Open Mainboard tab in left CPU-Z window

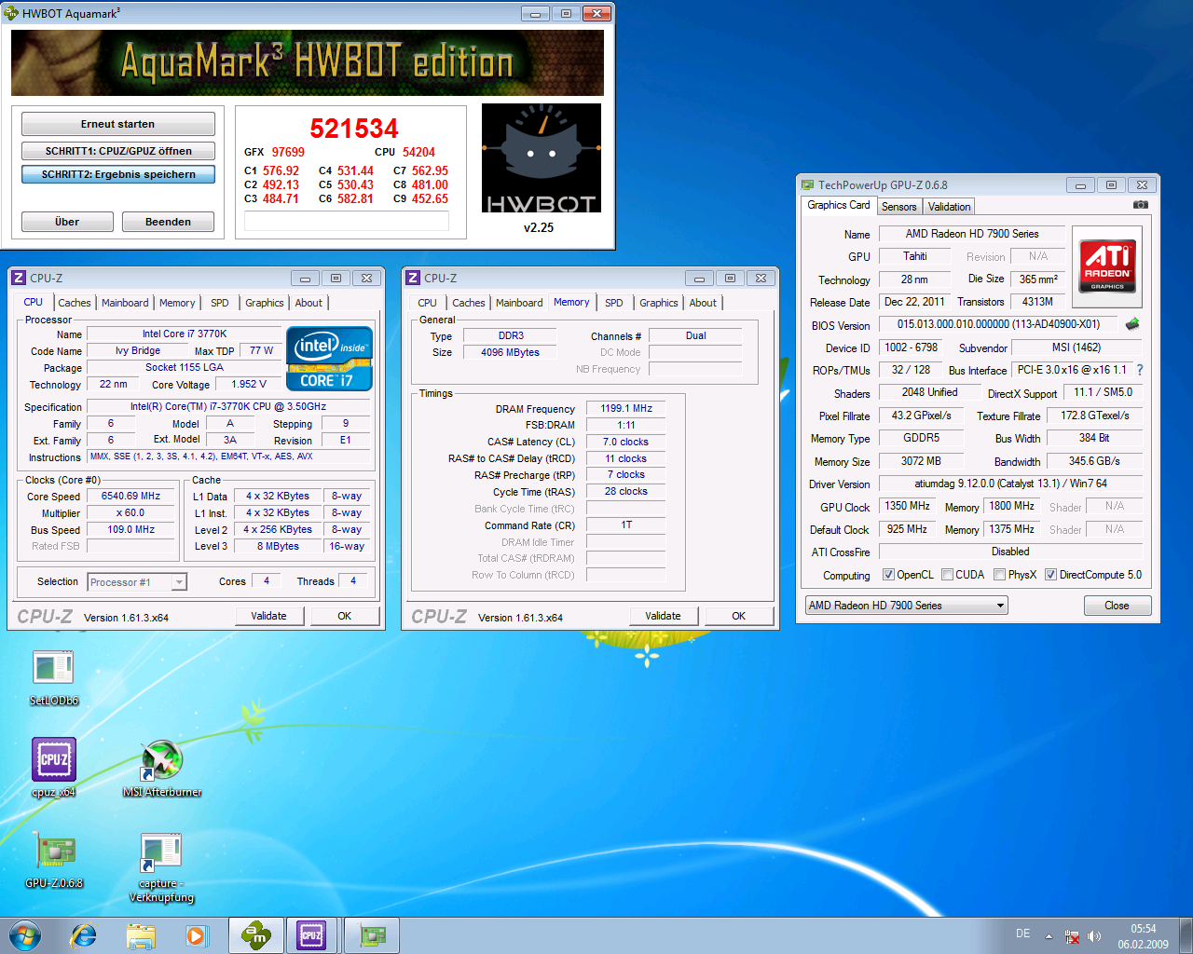pyautogui.click(x=125, y=303)
